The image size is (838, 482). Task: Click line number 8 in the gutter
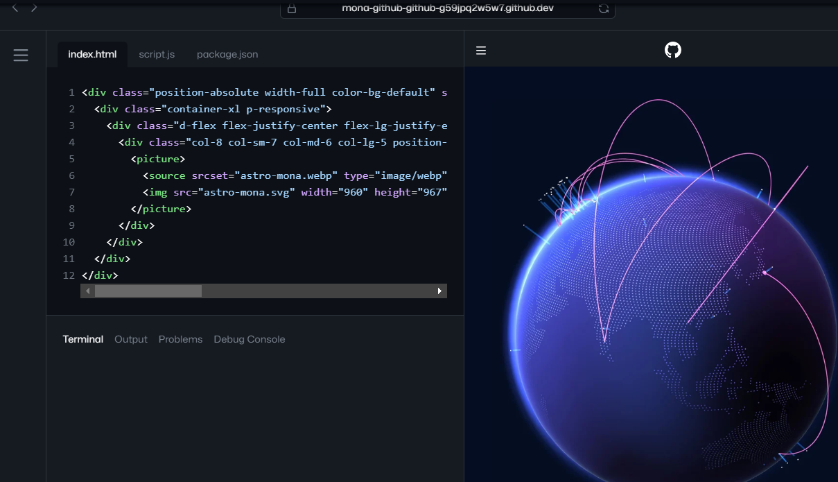coord(71,209)
